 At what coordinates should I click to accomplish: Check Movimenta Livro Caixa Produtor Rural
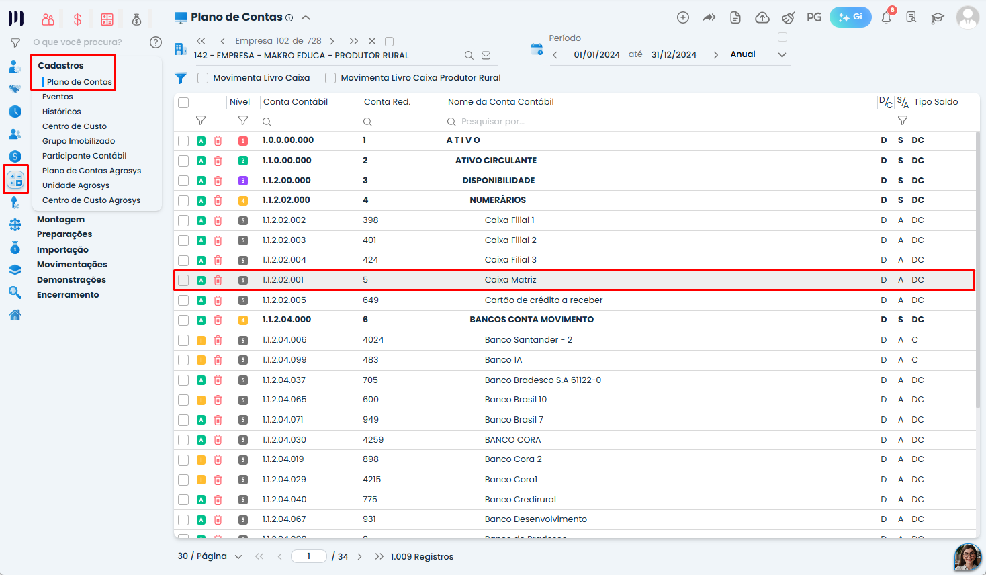[330, 78]
